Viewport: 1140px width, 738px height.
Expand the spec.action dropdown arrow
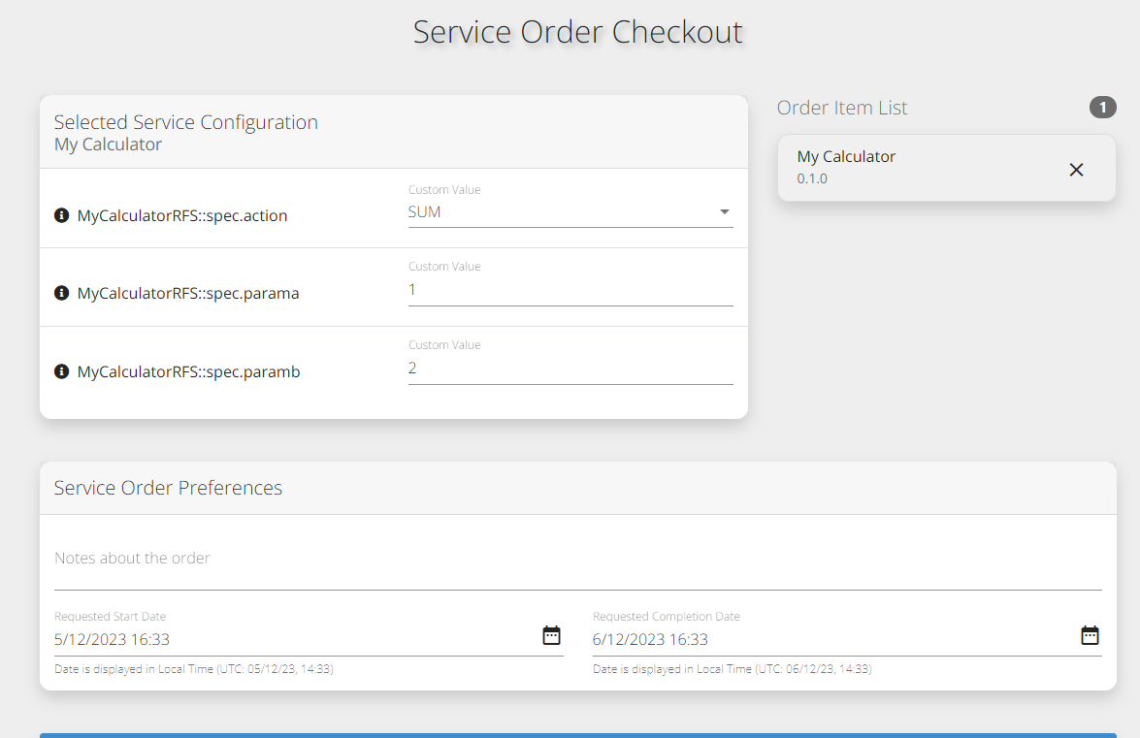pyautogui.click(x=724, y=212)
